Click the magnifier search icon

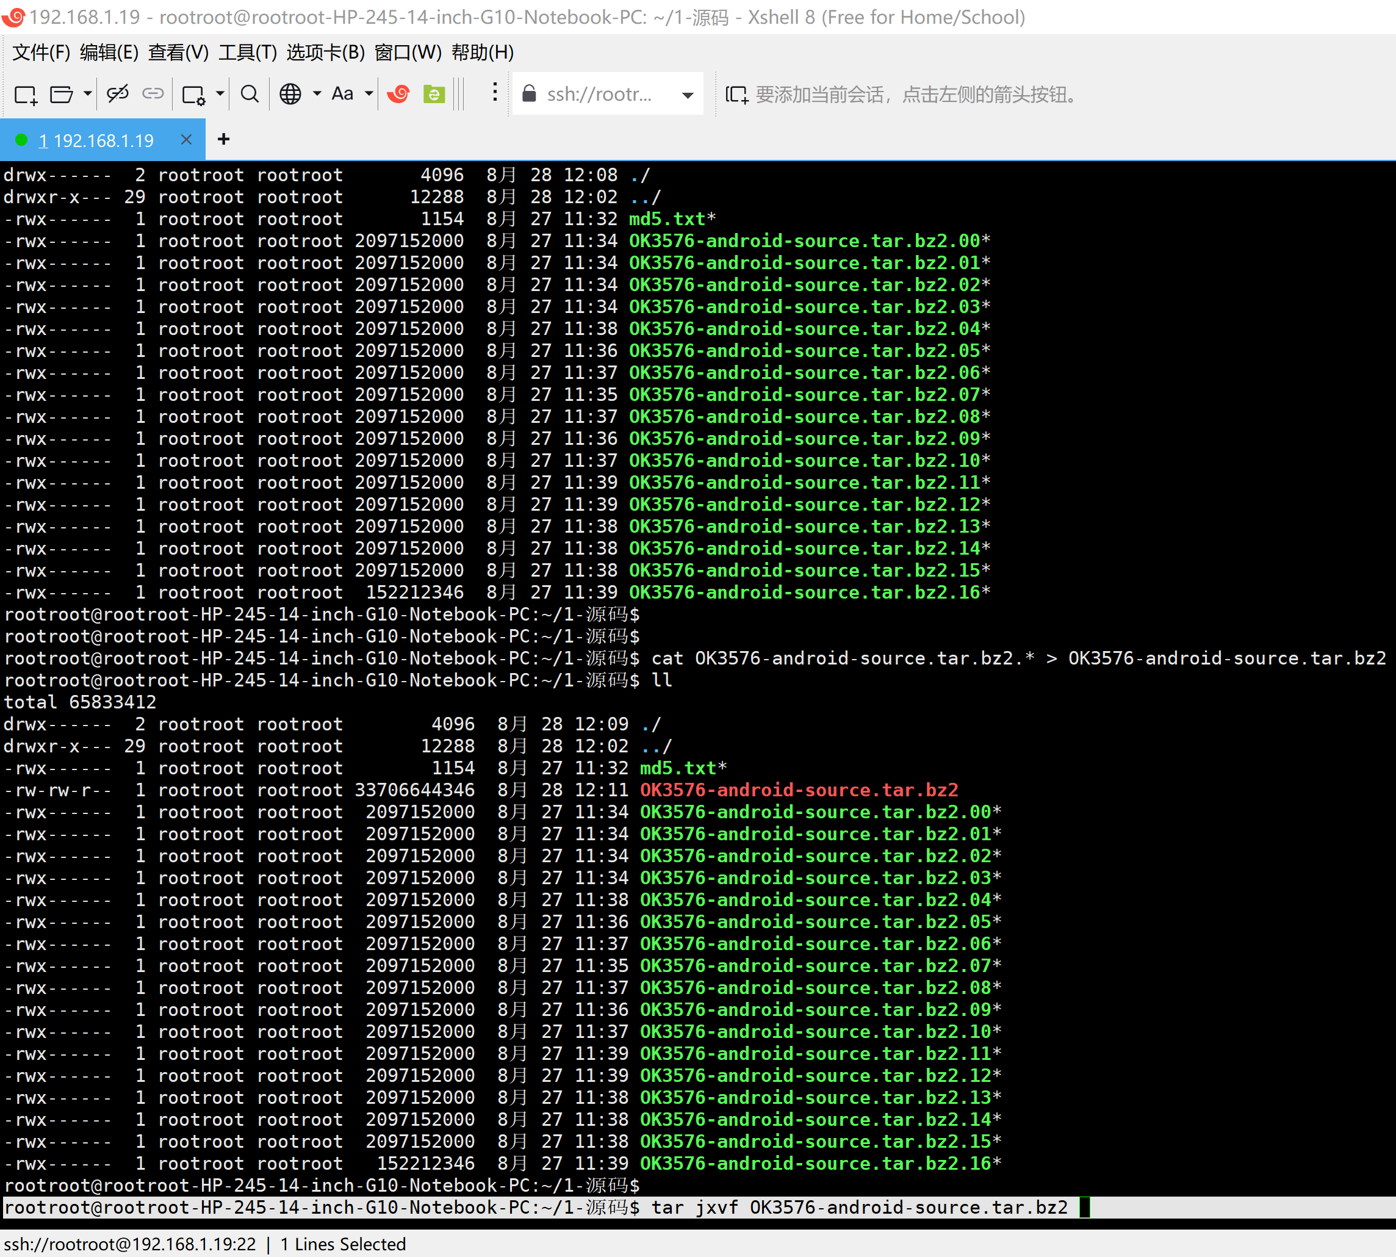[250, 93]
